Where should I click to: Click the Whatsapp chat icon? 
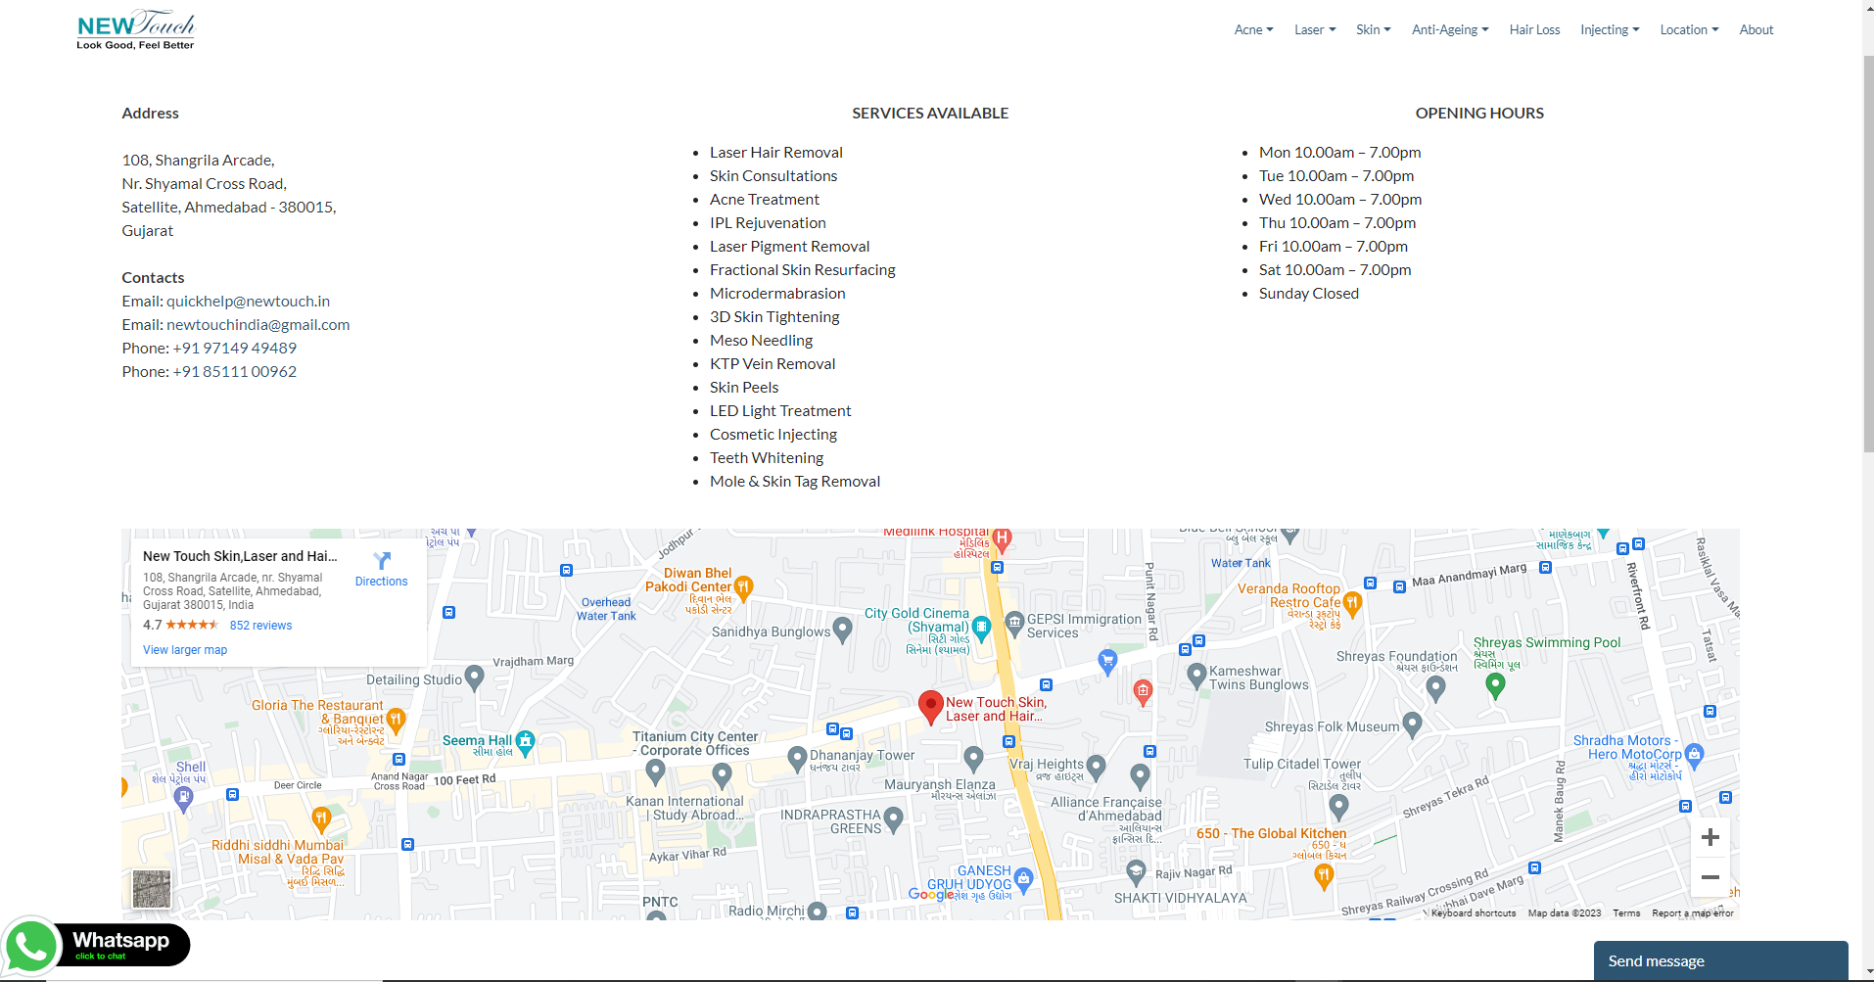pyautogui.click(x=32, y=946)
